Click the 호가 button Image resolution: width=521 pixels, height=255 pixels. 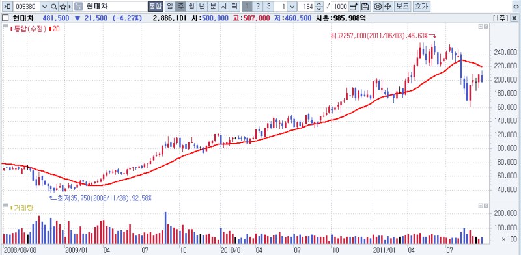click(421, 7)
